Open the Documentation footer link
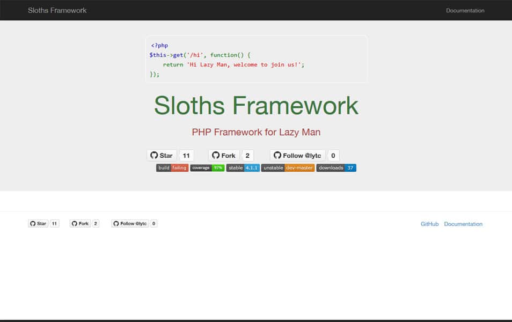This screenshot has width=512, height=322. [x=463, y=224]
